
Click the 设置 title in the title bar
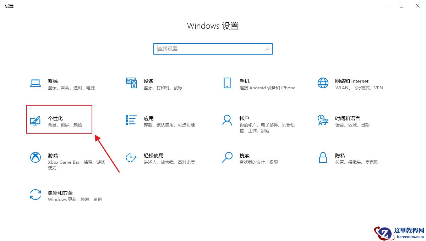point(9,6)
